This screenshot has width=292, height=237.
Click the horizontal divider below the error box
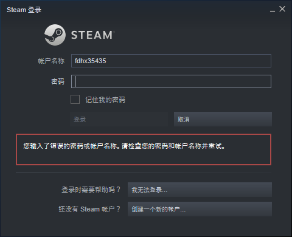point(144,173)
